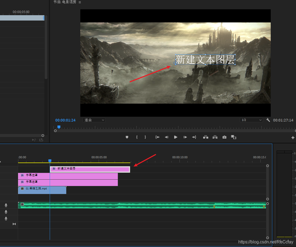Click the Extract button
Image resolution: width=296 pixels, height=247 pixels.
pyautogui.click(x=215, y=137)
